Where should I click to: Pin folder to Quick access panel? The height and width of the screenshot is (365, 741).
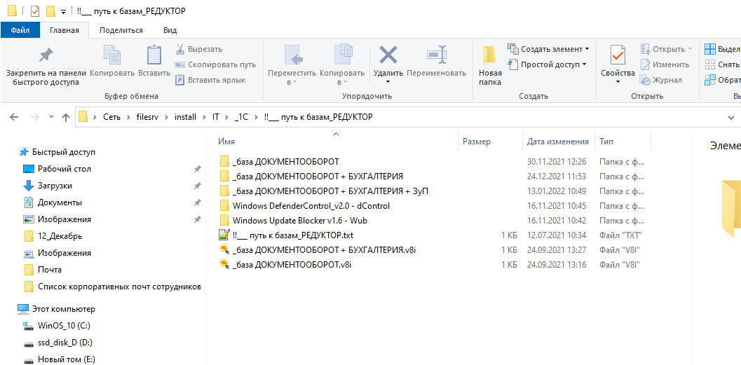pyautogui.click(x=46, y=65)
